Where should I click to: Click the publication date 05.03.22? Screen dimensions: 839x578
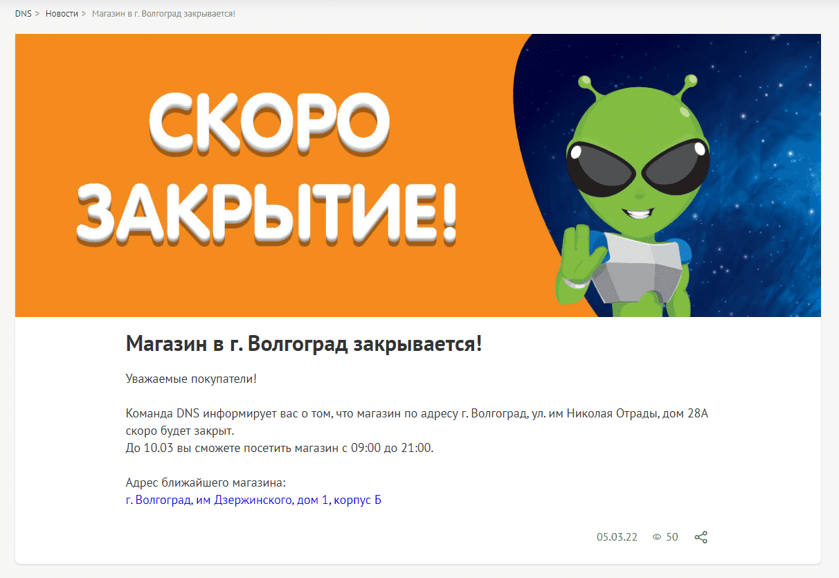point(617,537)
